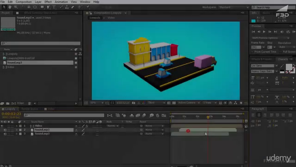The image size is (296, 167).
Task: Select the Hand tool
Action: point(10,7)
